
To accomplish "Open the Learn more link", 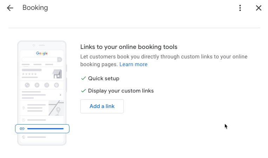I will click(x=133, y=64).
